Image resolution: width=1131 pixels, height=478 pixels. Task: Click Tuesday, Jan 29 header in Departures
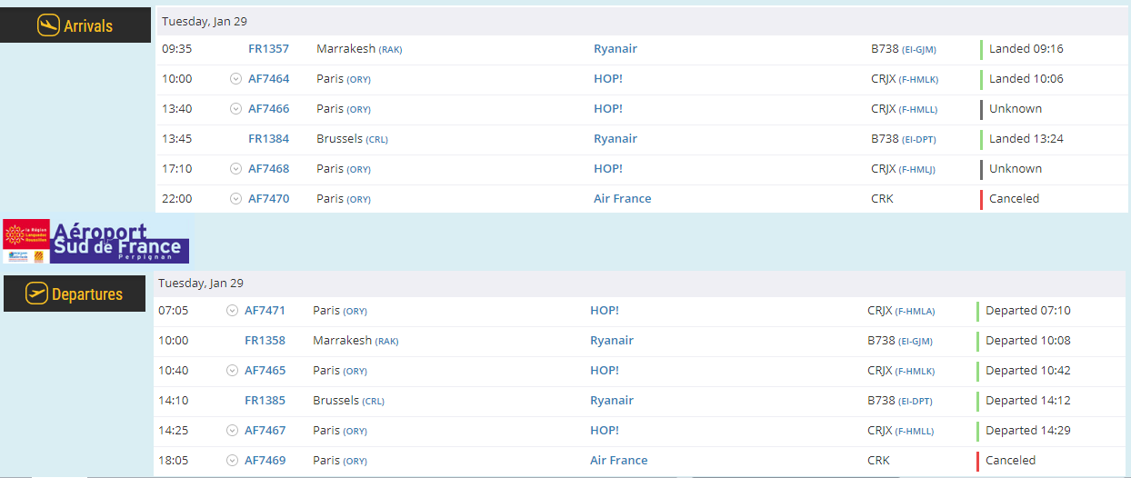[201, 284]
